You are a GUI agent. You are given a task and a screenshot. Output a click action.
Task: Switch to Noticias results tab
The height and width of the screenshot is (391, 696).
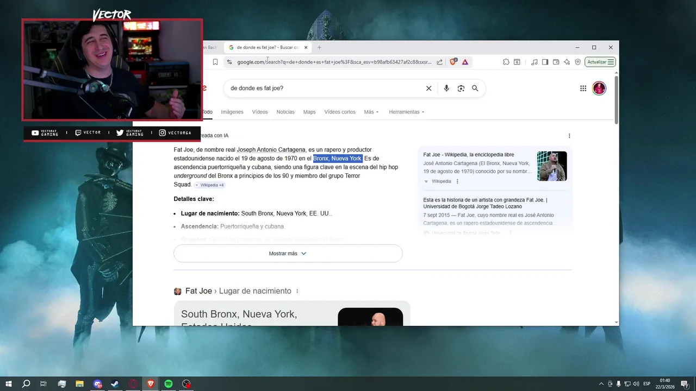[x=285, y=112]
